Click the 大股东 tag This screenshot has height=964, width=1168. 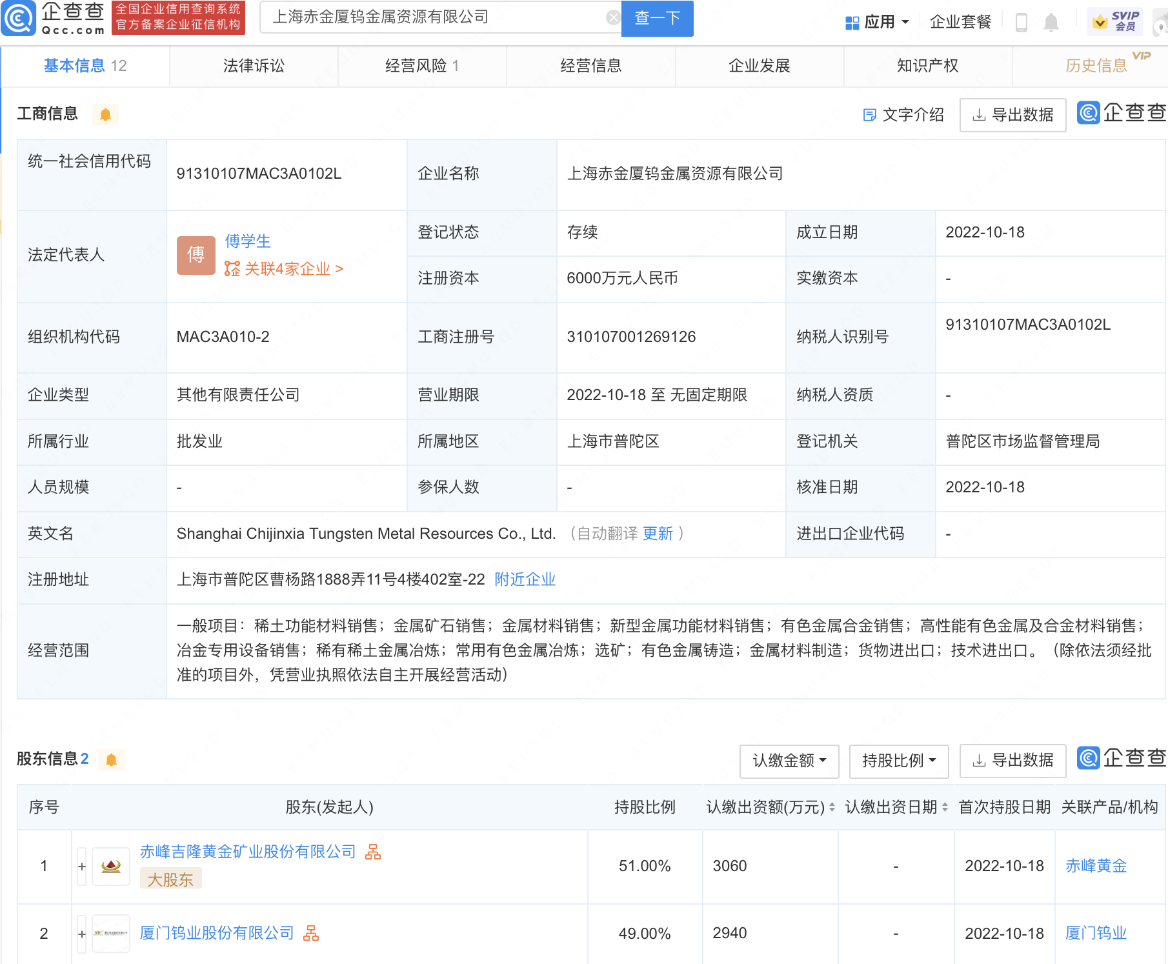coord(170,879)
